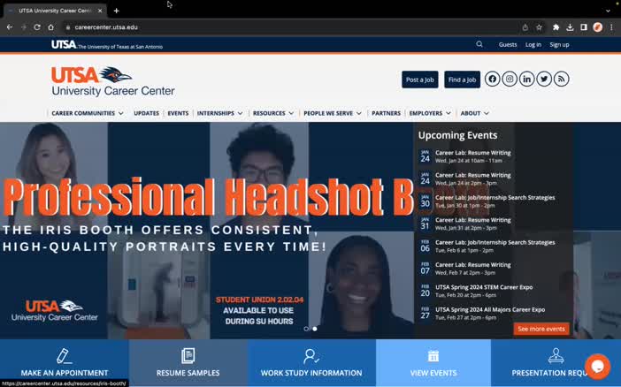
Task: Expand the Resources dropdown
Action: 273,113
